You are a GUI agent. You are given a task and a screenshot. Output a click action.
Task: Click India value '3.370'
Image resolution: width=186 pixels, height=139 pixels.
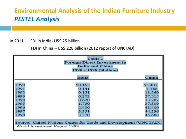[x=84, y=115]
